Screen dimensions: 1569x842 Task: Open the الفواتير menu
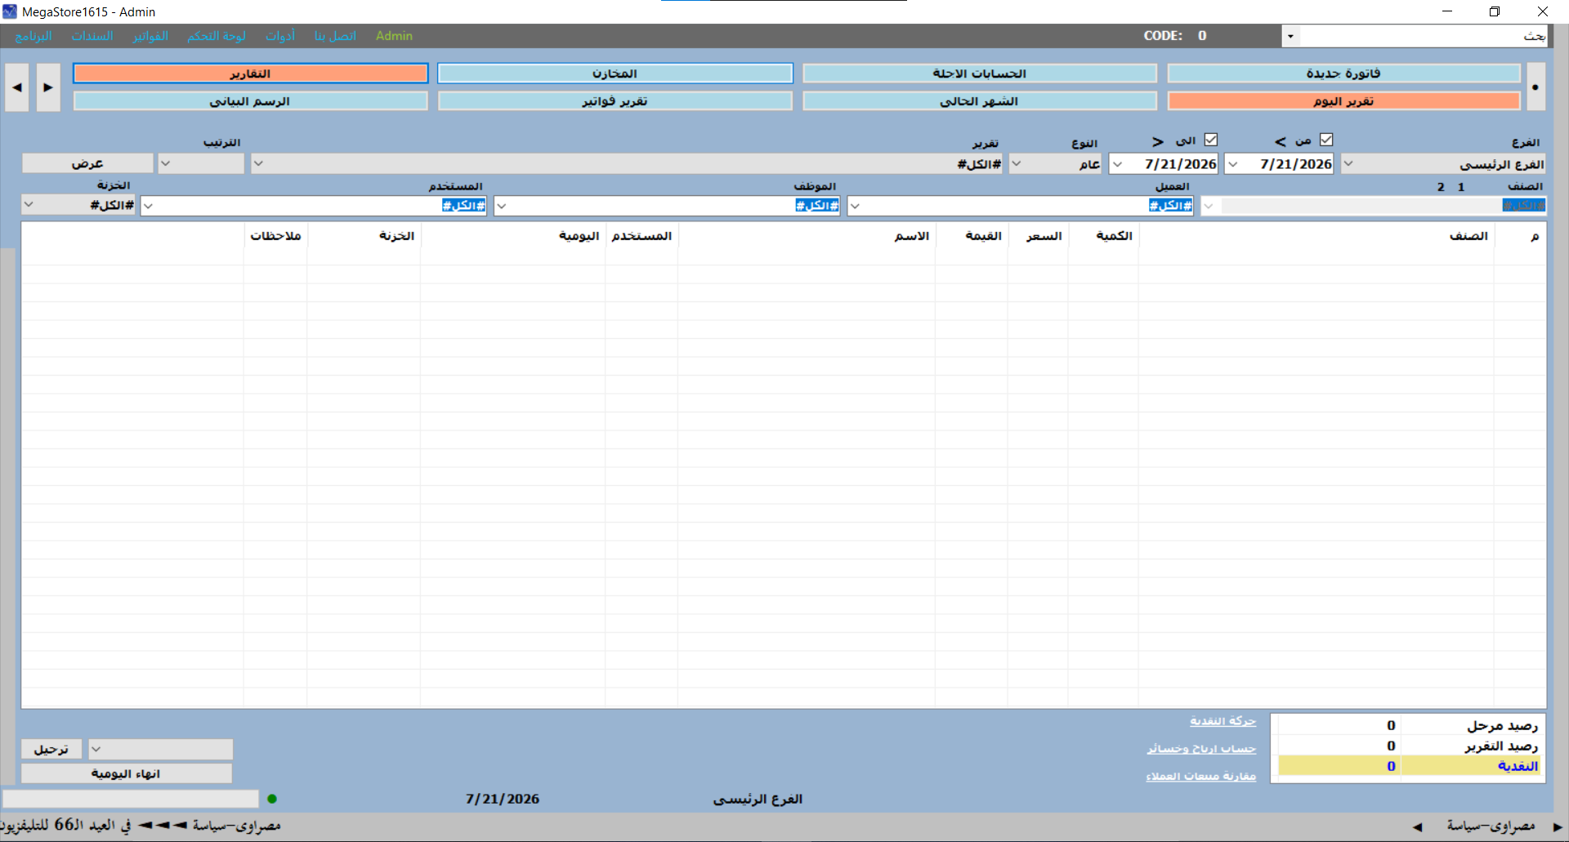[150, 36]
